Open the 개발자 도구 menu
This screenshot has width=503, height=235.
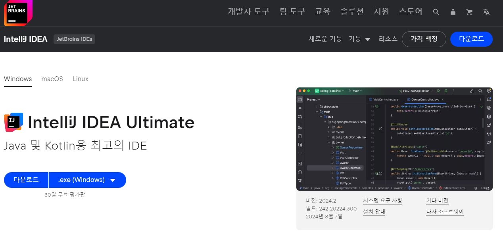coord(249,11)
